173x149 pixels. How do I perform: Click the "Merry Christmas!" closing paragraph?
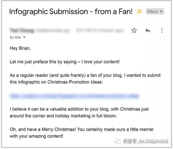click(x=82, y=133)
